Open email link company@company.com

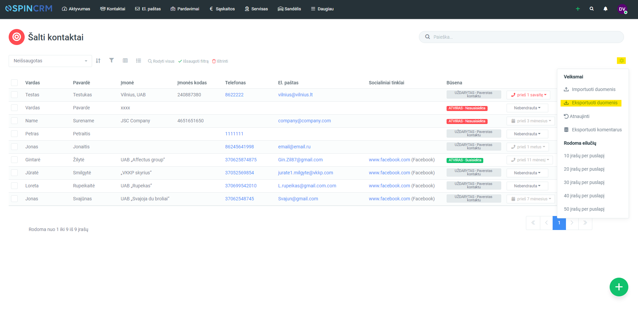coord(304,121)
